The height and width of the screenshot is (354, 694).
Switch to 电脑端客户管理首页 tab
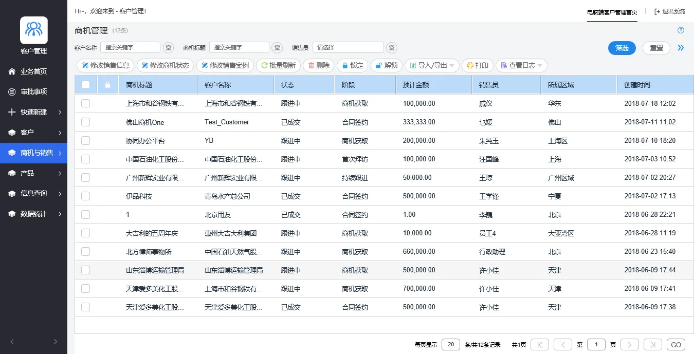[612, 12]
